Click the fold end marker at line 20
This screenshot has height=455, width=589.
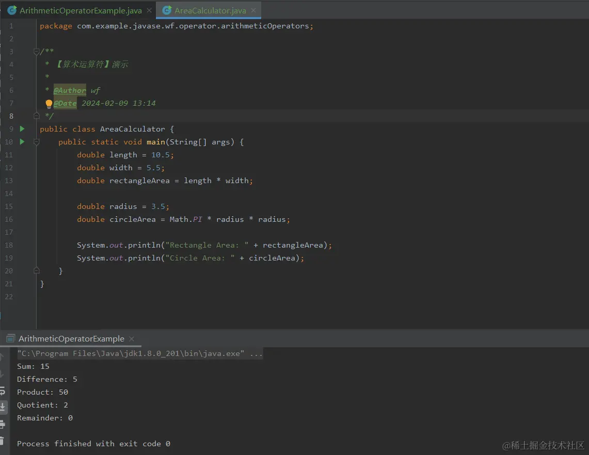pyautogui.click(x=37, y=270)
